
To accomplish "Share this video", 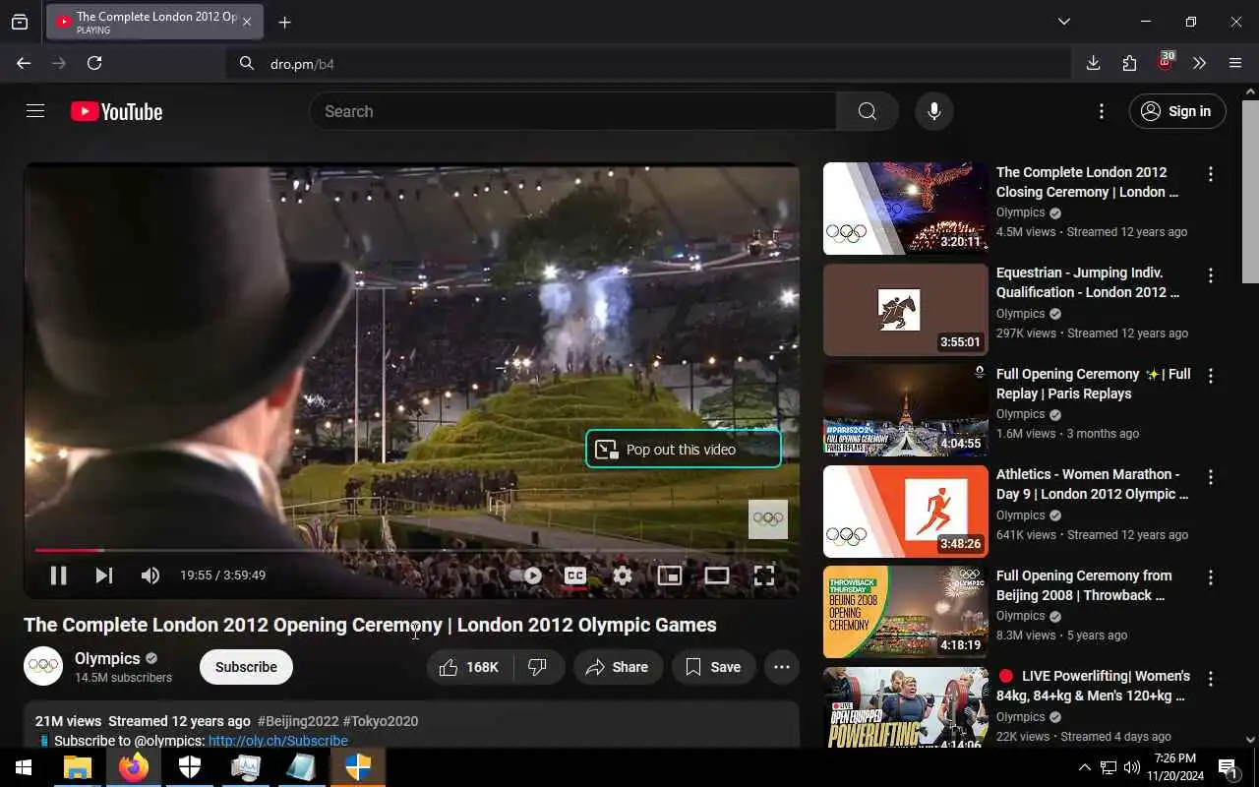I will click(618, 667).
